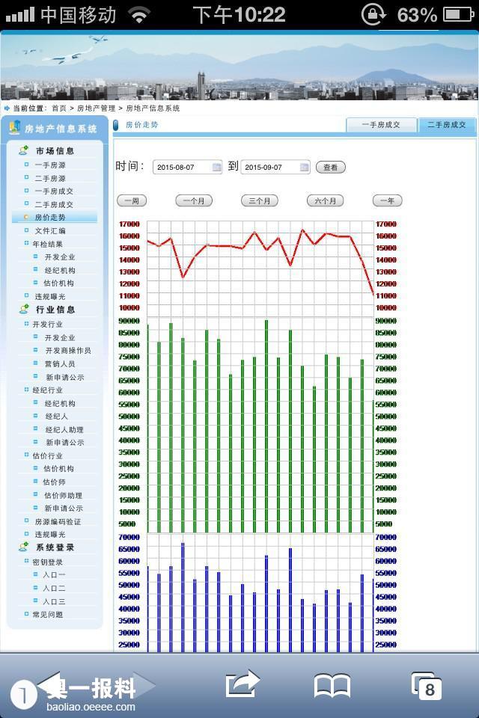This screenshot has height=718, width=479.
Task: Open 常见问题 in the sidebar
Action: click(x=48, y=615)
